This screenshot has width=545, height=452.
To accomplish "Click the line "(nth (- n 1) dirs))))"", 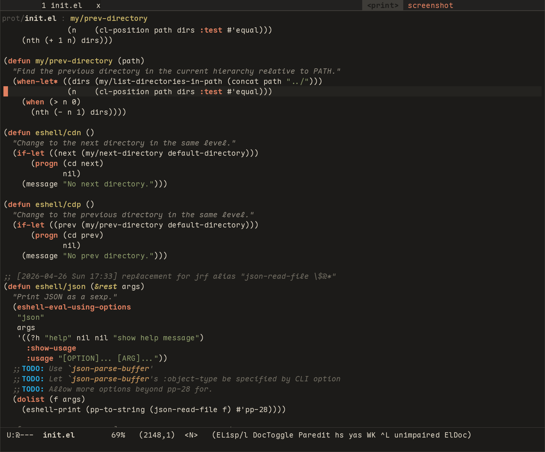I will click(x=79, y=112).
